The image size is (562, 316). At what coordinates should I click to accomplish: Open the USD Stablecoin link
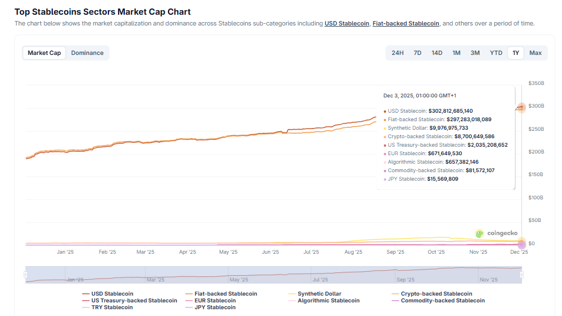(346, 24)
